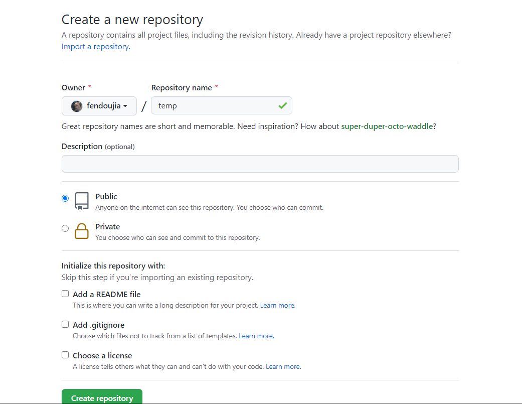Open Learn more link for .gitignore
The image size is (522, 404).
point(256,336)
